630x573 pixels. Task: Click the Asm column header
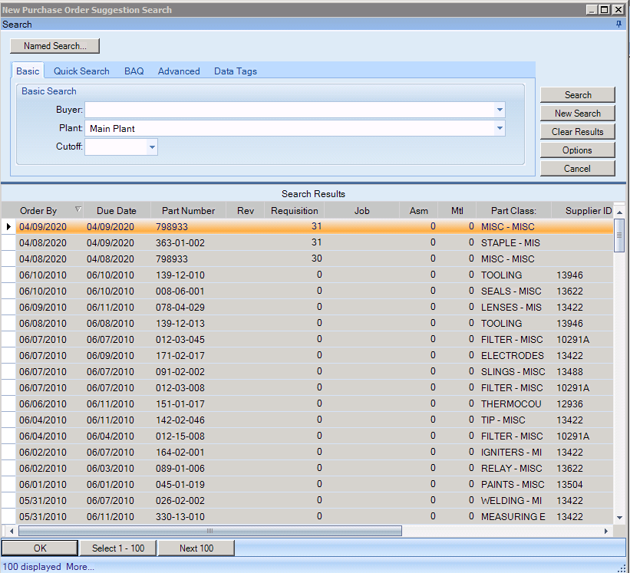[419, 211]
